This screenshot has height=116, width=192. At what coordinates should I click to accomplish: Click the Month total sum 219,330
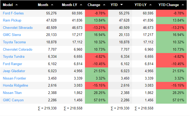pos(47,108)
